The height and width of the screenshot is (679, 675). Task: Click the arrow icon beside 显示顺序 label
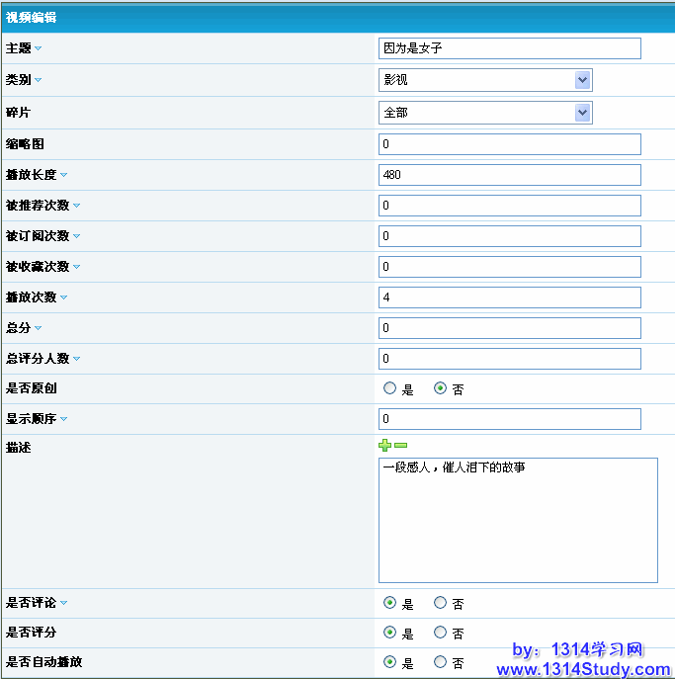pyautogui.click(x=63, y=419)
